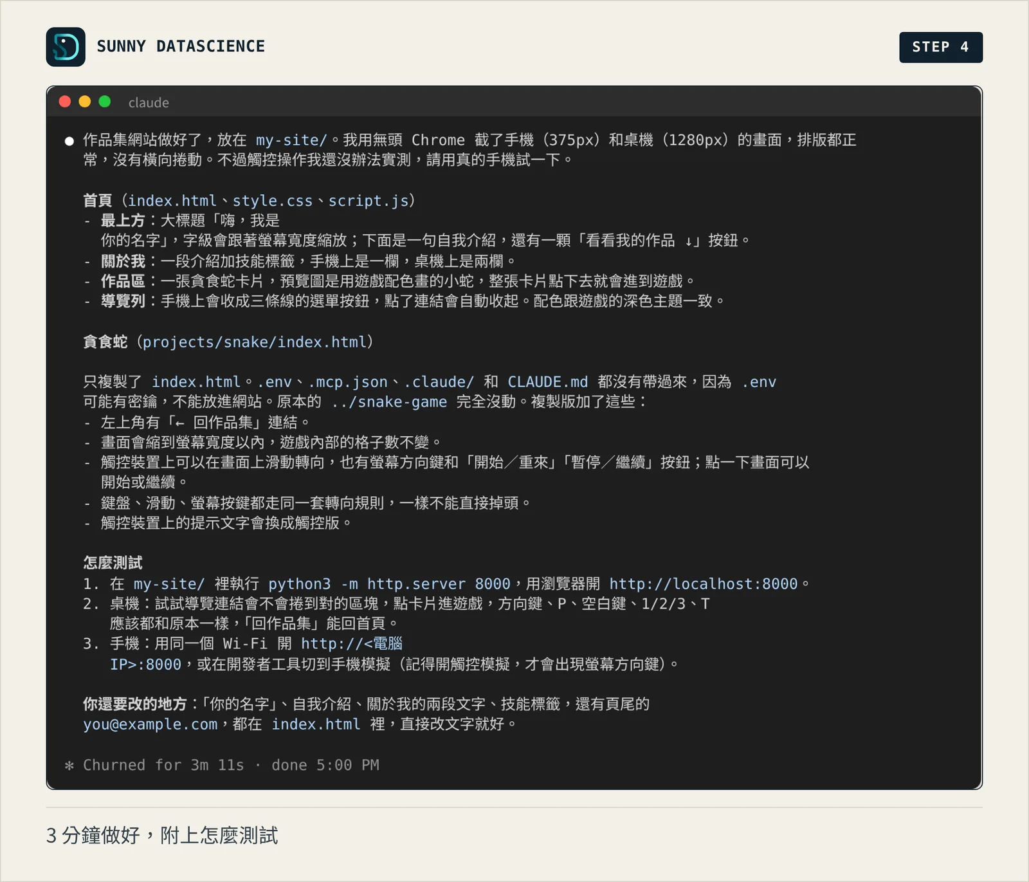This screenshot has width=1029, height=882.
Task: Click the STEP 4 badge
Action: pos(940,47)
